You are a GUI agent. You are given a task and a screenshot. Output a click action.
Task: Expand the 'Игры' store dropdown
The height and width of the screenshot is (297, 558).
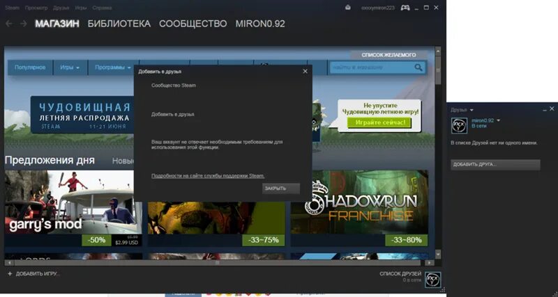coord(70,67)
